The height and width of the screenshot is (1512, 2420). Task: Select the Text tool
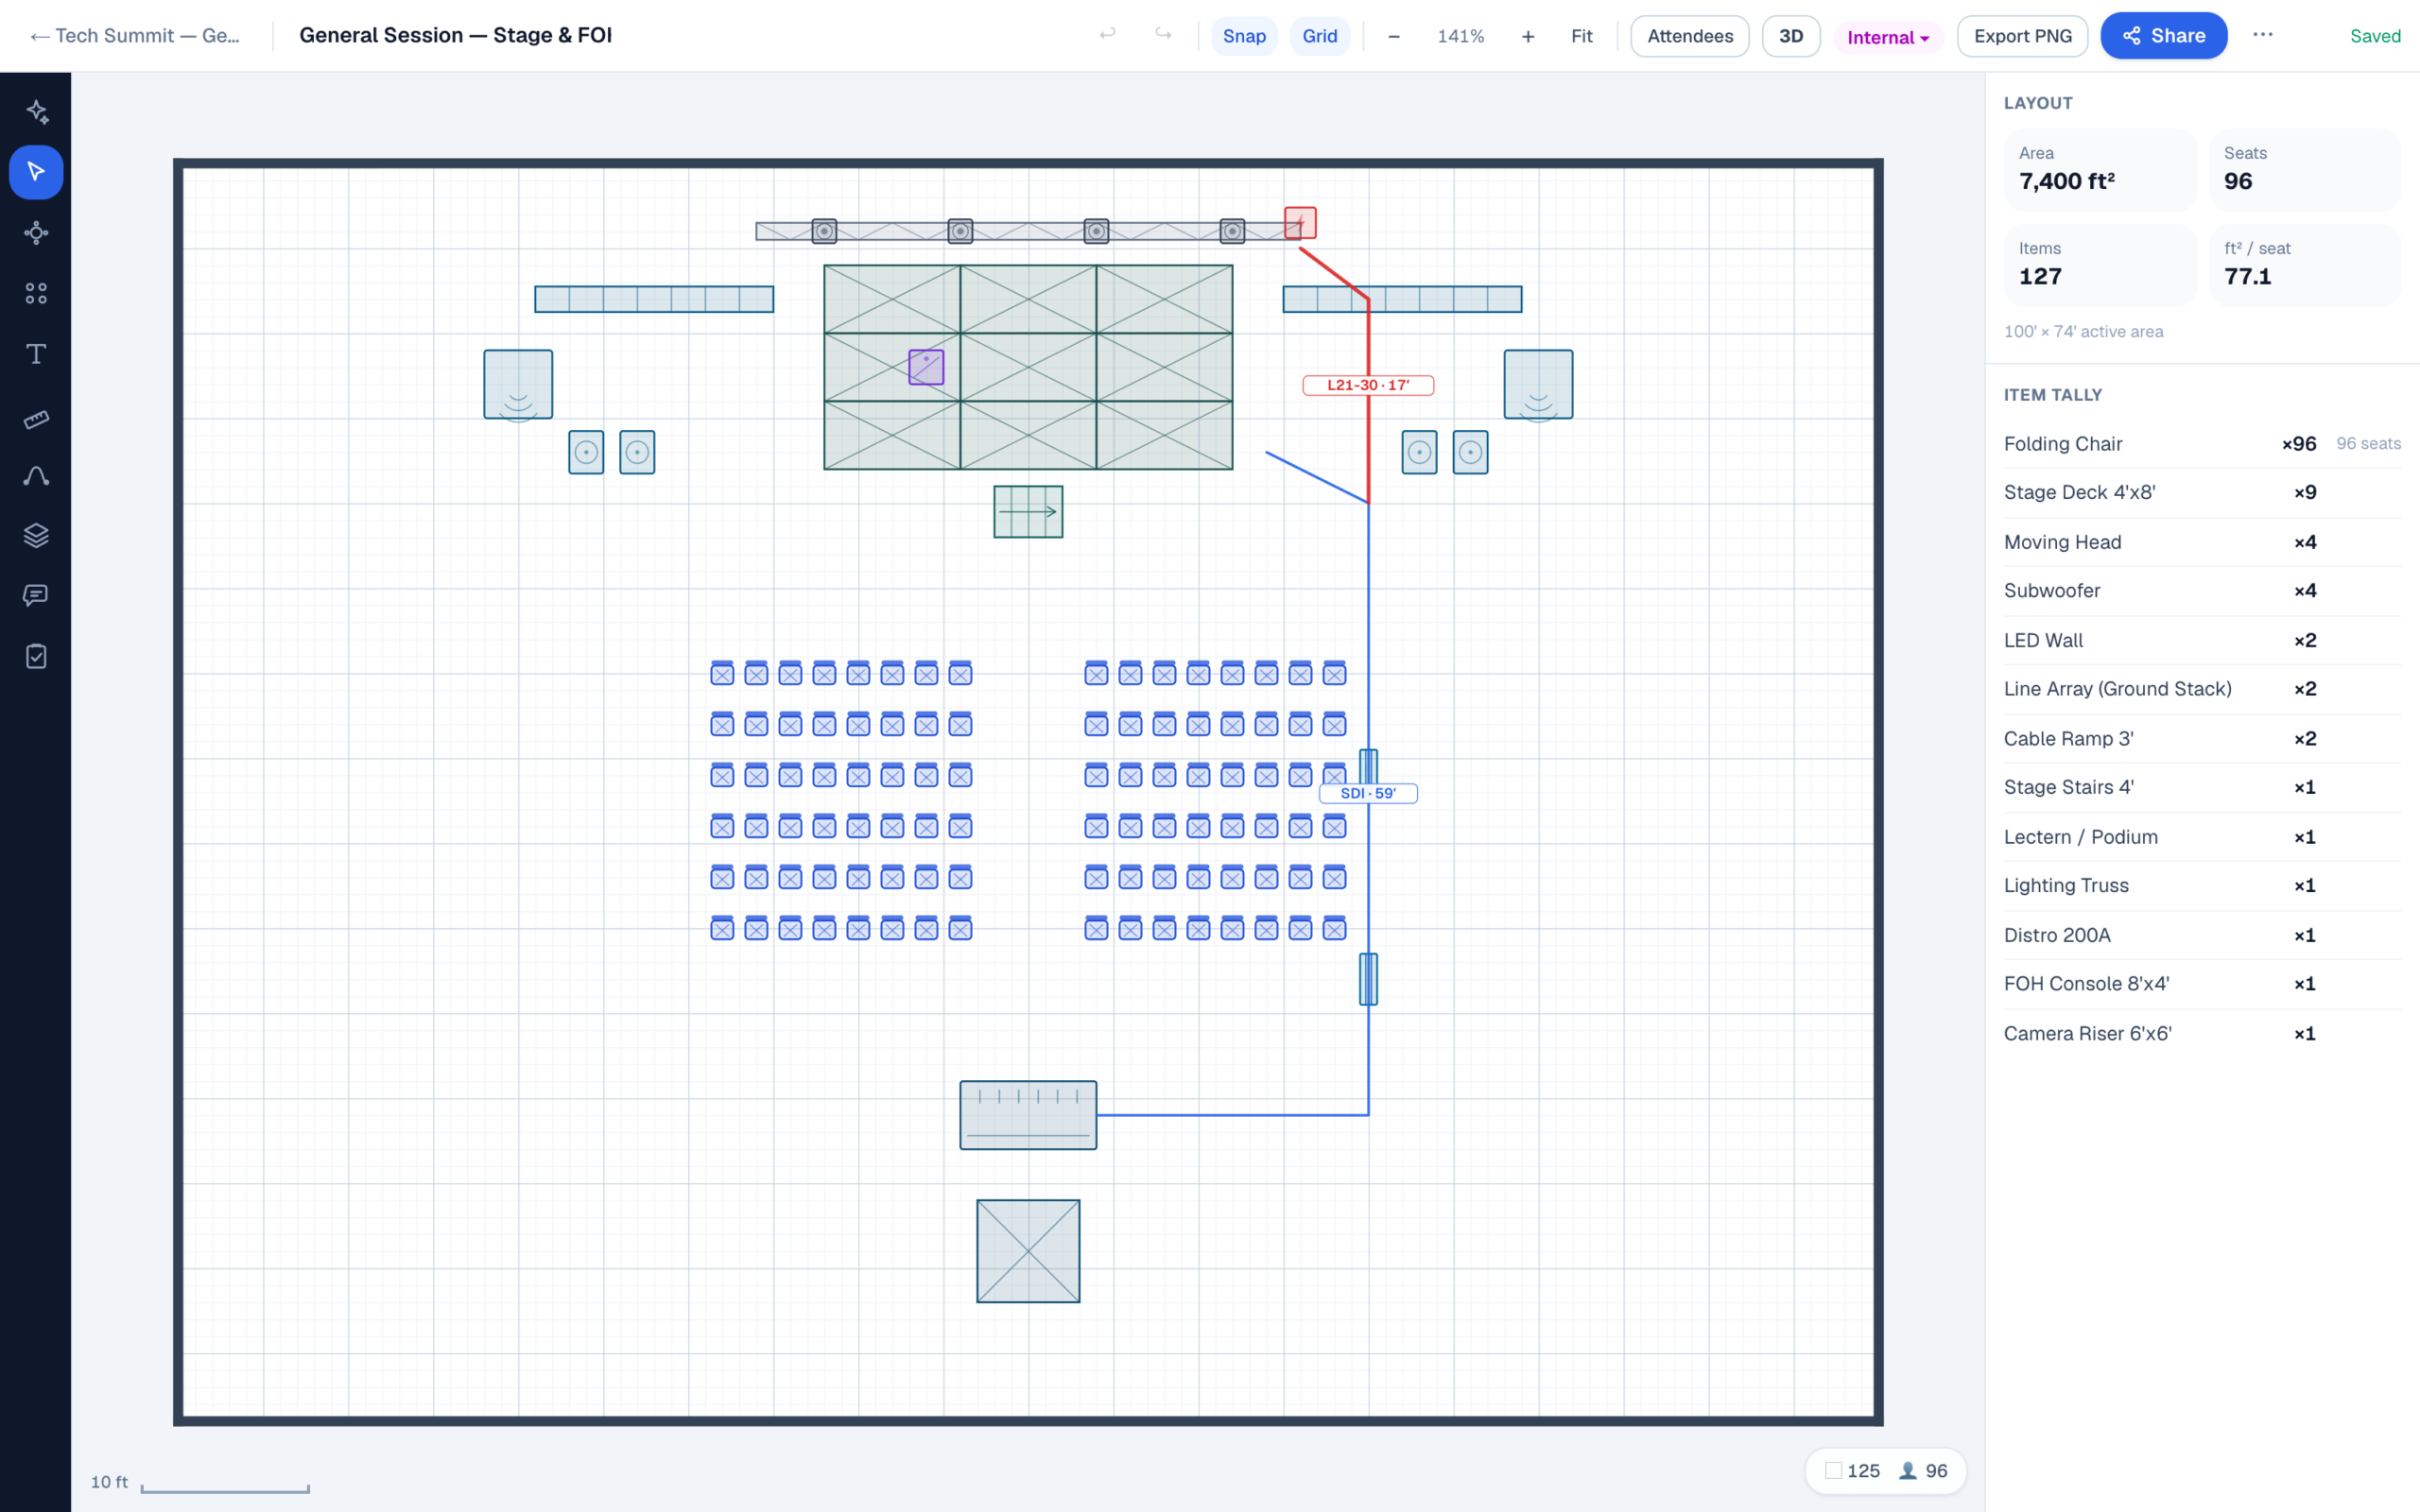point(36,354)
